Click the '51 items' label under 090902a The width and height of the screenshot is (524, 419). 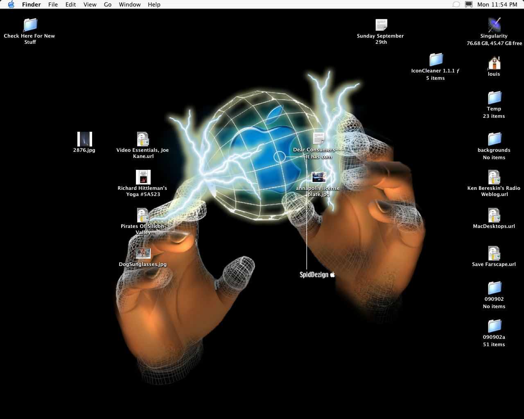494,345
